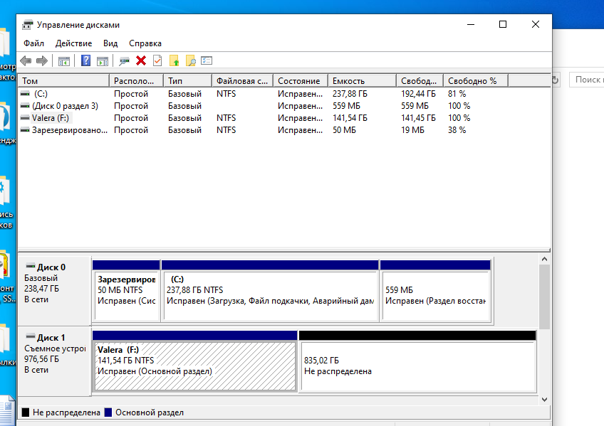The width and height of the screenshot is (604, 426).
Task: Close the Disk Management window
Action: (536, 25)
